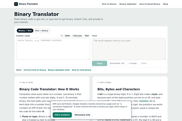Visit the Blog page
Viewport: 182px width, 121px height.
(165, 4)
